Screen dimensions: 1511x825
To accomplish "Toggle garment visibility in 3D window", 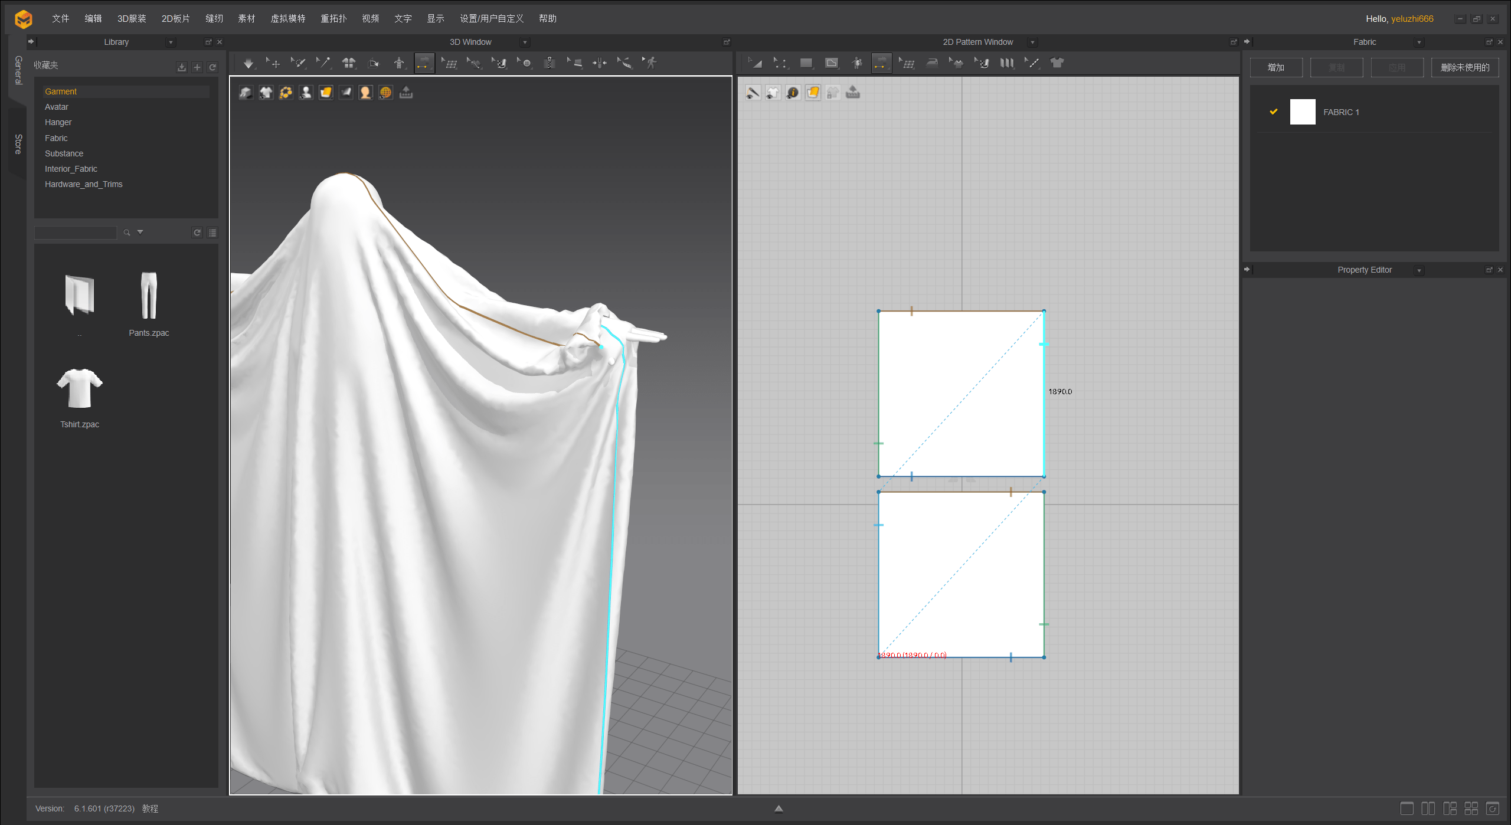I will coord(266,93).
